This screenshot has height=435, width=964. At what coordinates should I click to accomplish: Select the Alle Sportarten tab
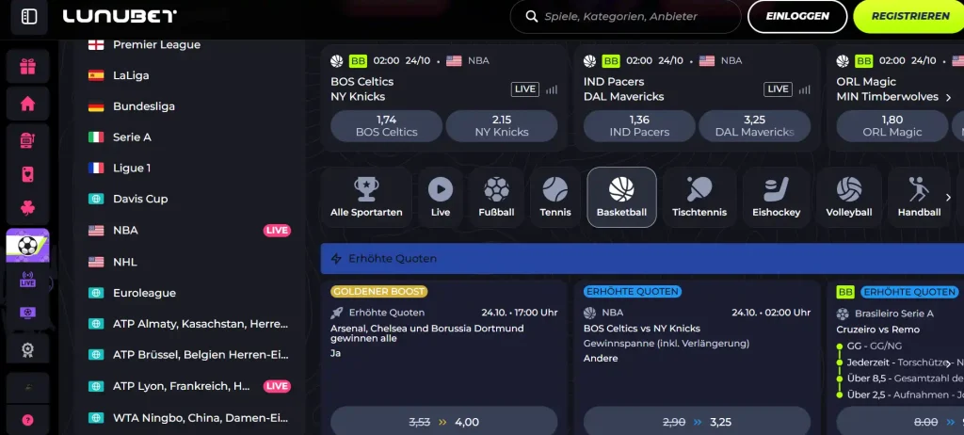366,197
